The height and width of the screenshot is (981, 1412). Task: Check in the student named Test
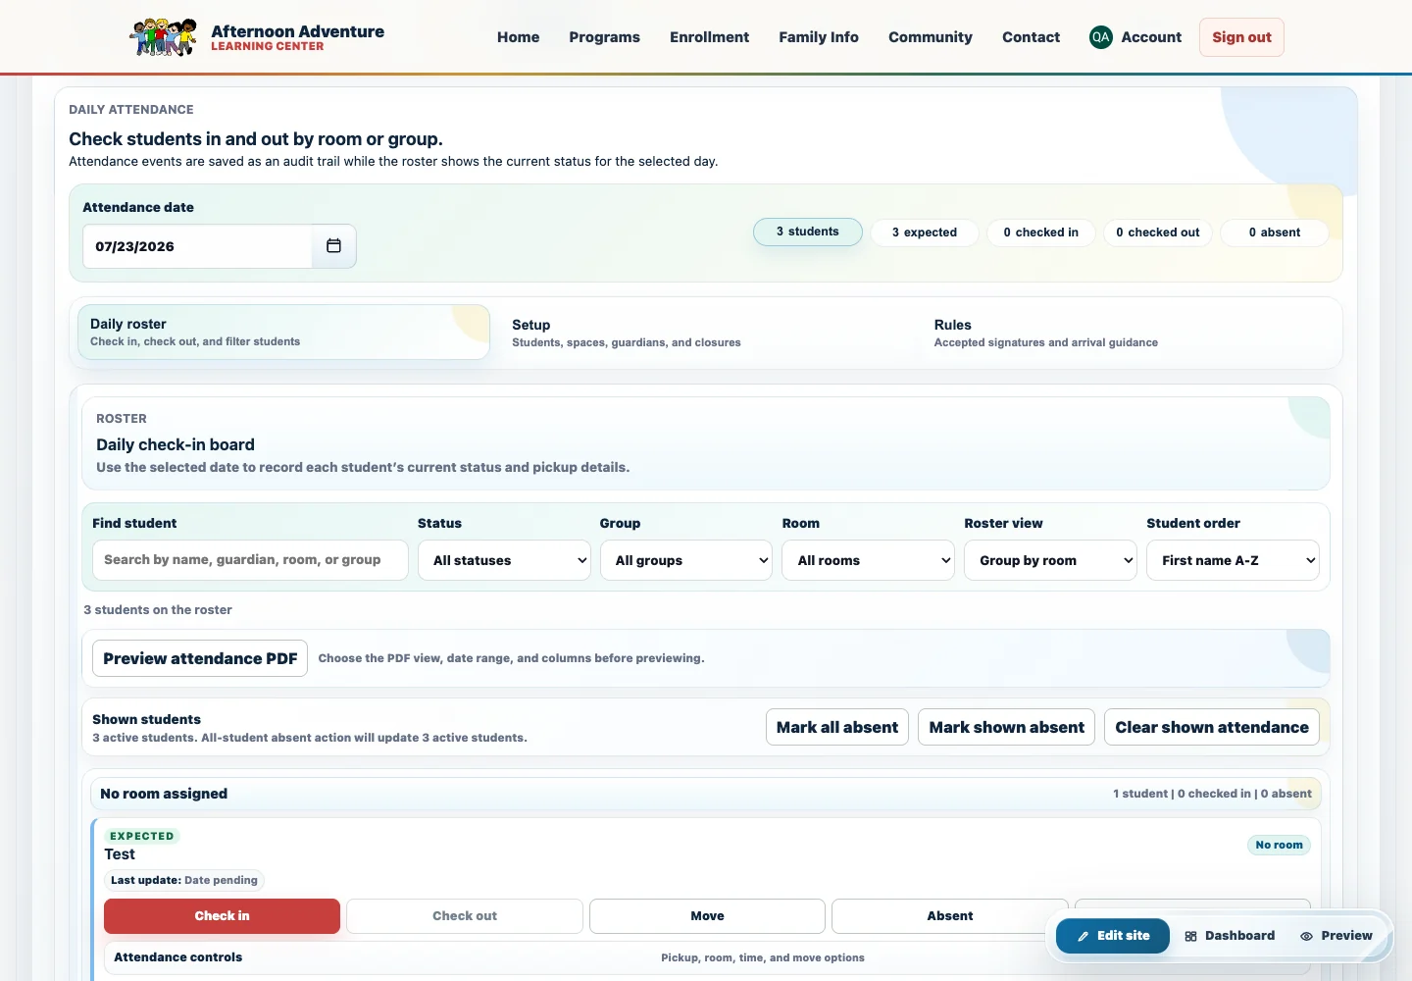(222, 916)
